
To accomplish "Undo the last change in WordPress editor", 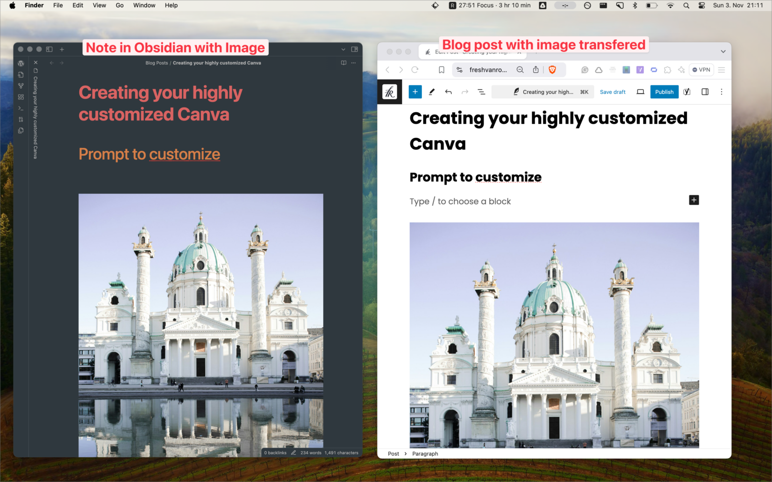I will point(448,92).
